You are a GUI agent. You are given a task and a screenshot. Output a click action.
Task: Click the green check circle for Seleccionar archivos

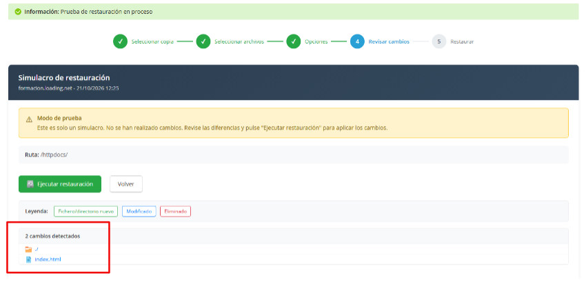203,41
